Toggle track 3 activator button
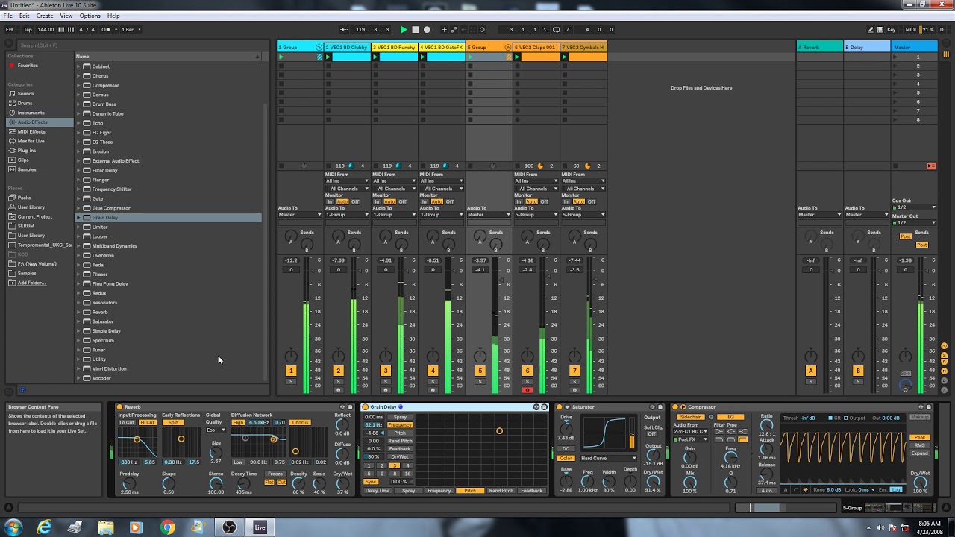Viewport: 955px width, 537px height. 386,371
